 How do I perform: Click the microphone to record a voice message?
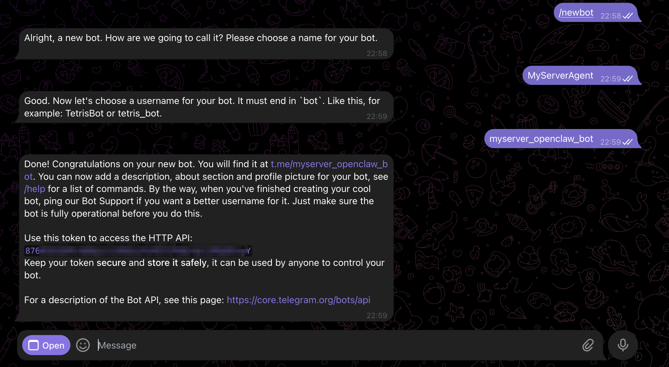[x=623, y=345]
